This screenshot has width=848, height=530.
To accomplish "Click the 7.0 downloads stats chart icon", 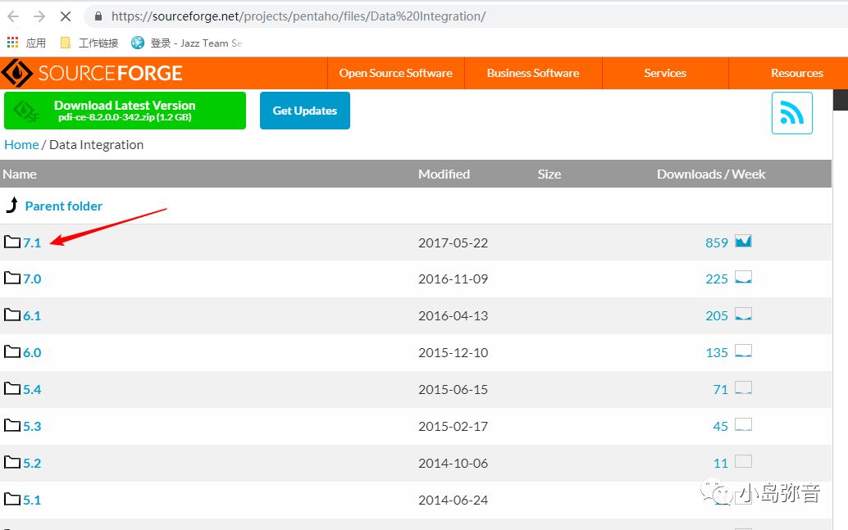I will click(x=743, y=279).
